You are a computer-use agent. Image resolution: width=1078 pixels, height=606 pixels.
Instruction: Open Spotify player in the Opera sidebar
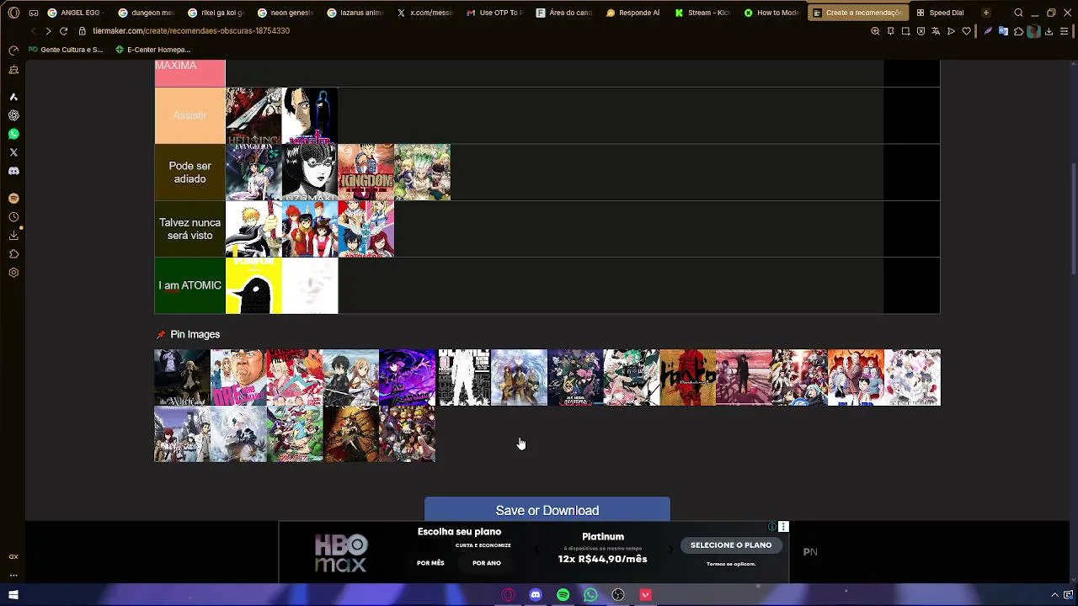(13, 199)
